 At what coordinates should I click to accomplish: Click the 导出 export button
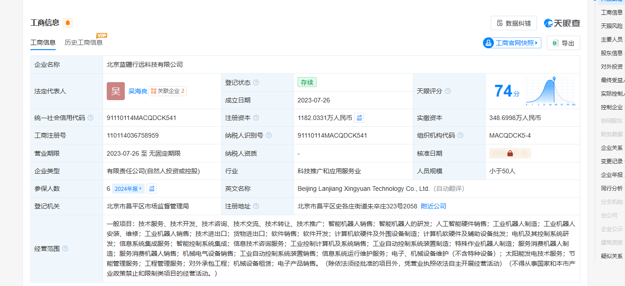pyautogui.click(x=563, y=43)
